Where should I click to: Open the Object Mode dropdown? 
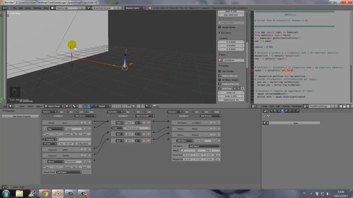pos(54,106)
